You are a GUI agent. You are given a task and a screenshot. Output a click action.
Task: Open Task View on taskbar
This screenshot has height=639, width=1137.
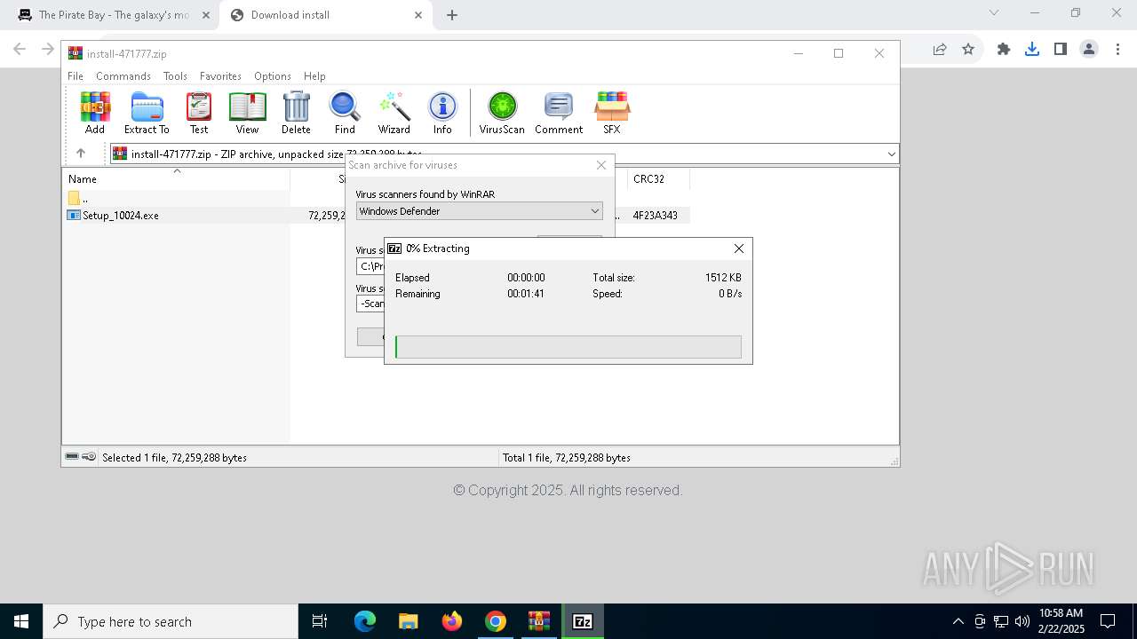click(x=320, y=621)
